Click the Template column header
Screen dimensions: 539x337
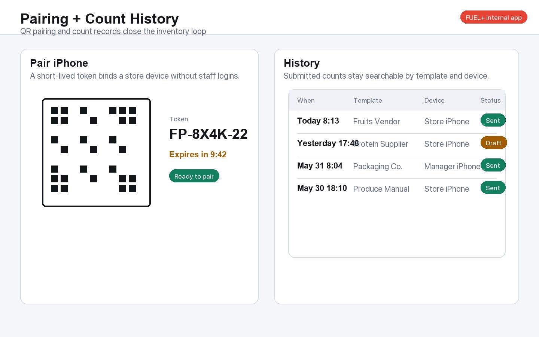(x=368, y=100)
